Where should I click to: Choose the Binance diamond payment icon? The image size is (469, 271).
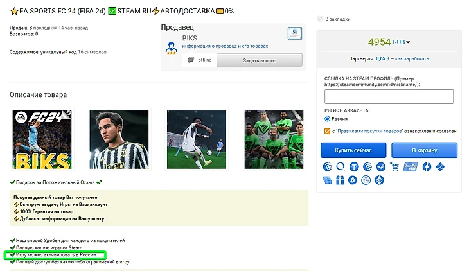click(440, 166)
